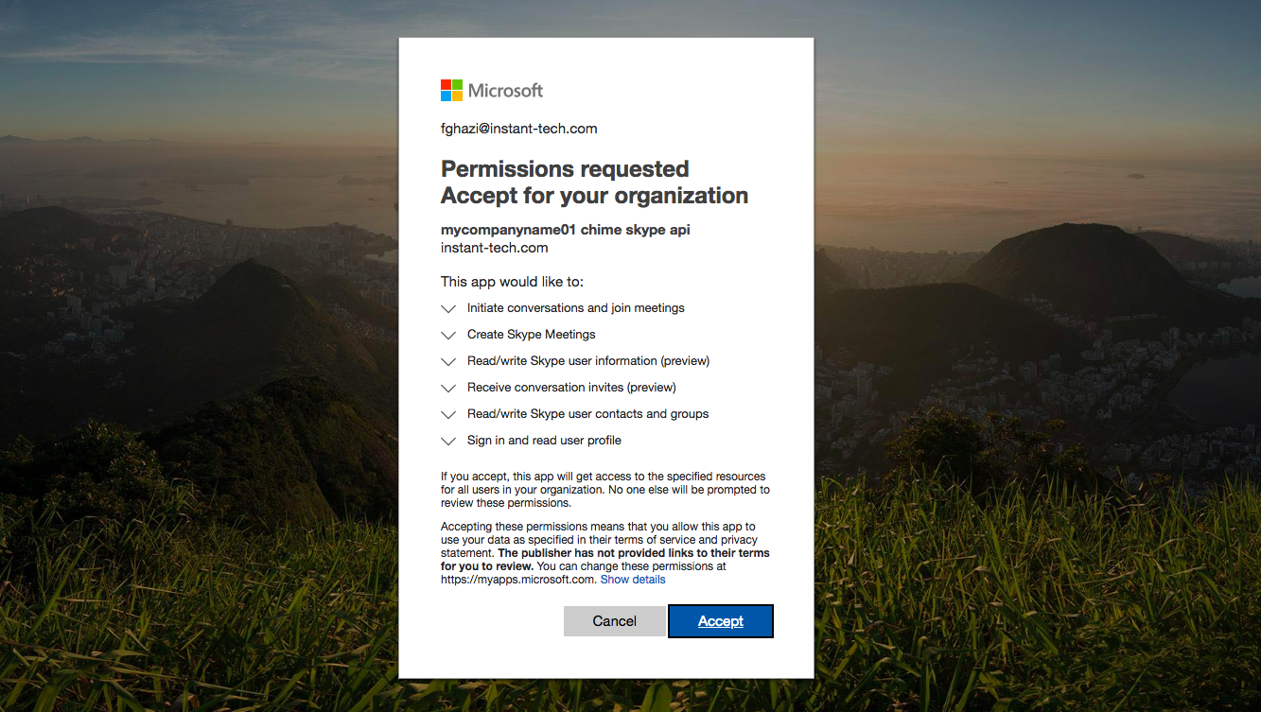The height and width of the screenshot is (712, 1261).
Task: Click the mycompanyname01 chime skype api app name
Action: tap(566, 230)
